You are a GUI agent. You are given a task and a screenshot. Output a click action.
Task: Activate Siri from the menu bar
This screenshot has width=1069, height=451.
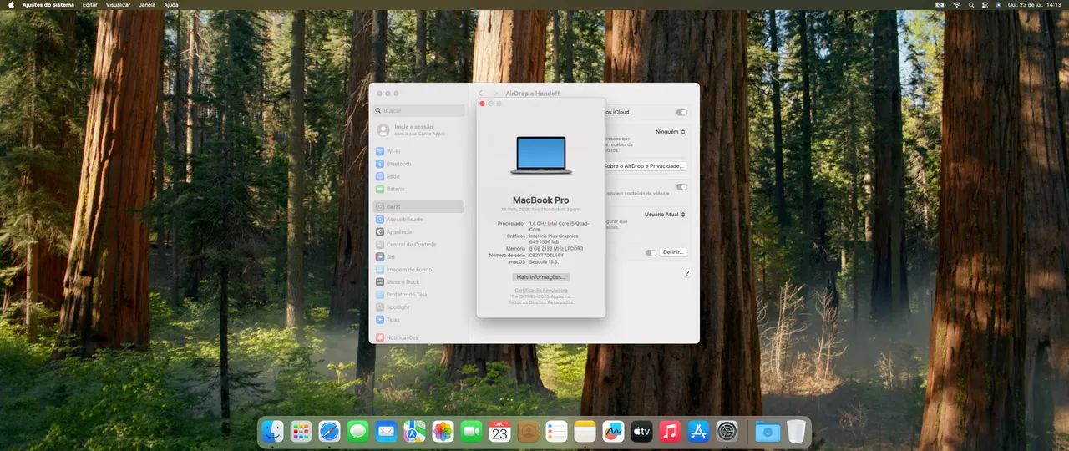[x=998, y=4]
